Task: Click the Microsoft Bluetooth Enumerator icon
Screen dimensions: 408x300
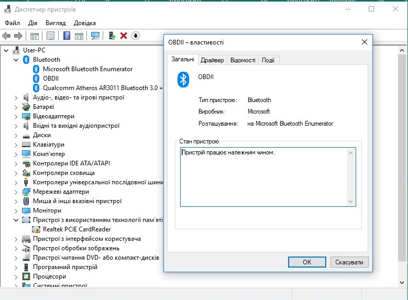Action: pos(36,69)
